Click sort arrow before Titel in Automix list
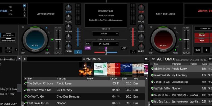 tap(152, 64)
